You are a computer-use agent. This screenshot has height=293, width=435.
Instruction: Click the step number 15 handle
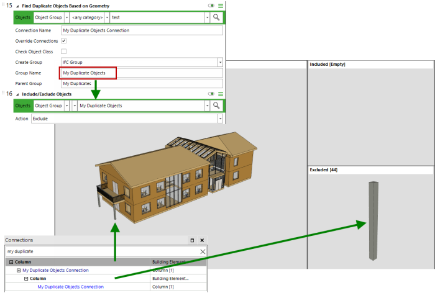[x=9, y=6]
